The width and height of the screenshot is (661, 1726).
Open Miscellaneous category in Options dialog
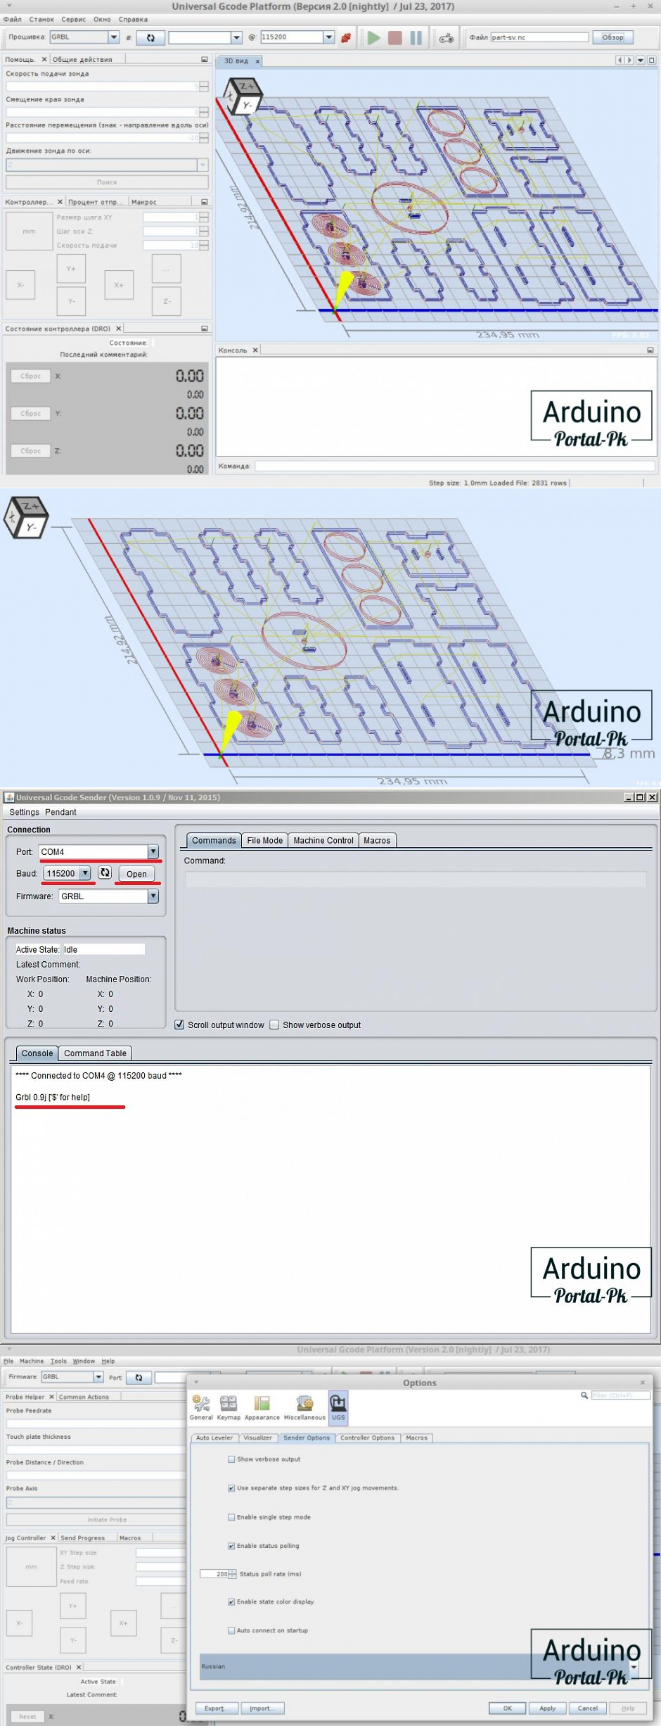coord(304,1408)
